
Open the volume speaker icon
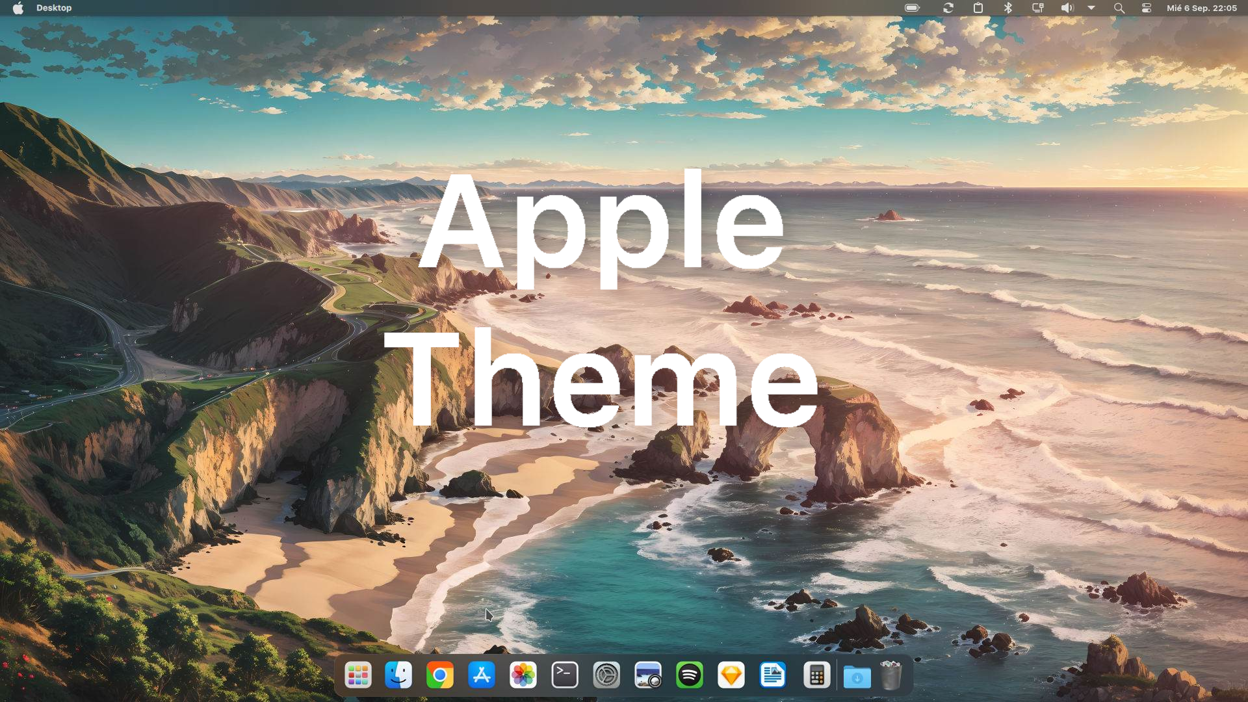point(1067,8)
